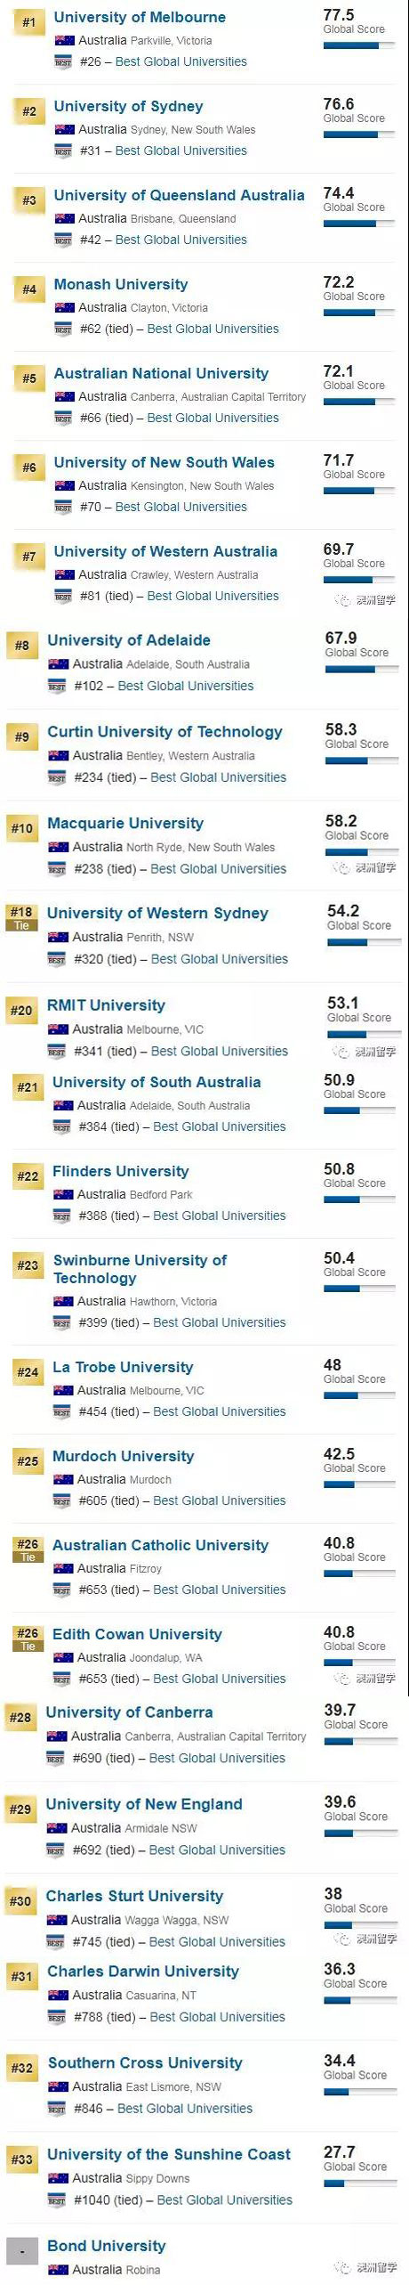Click the Australian flag icon under University of Sydney
Viewport: 409px width, 2285px height.
pyautogui.click(x=64, y=129)
